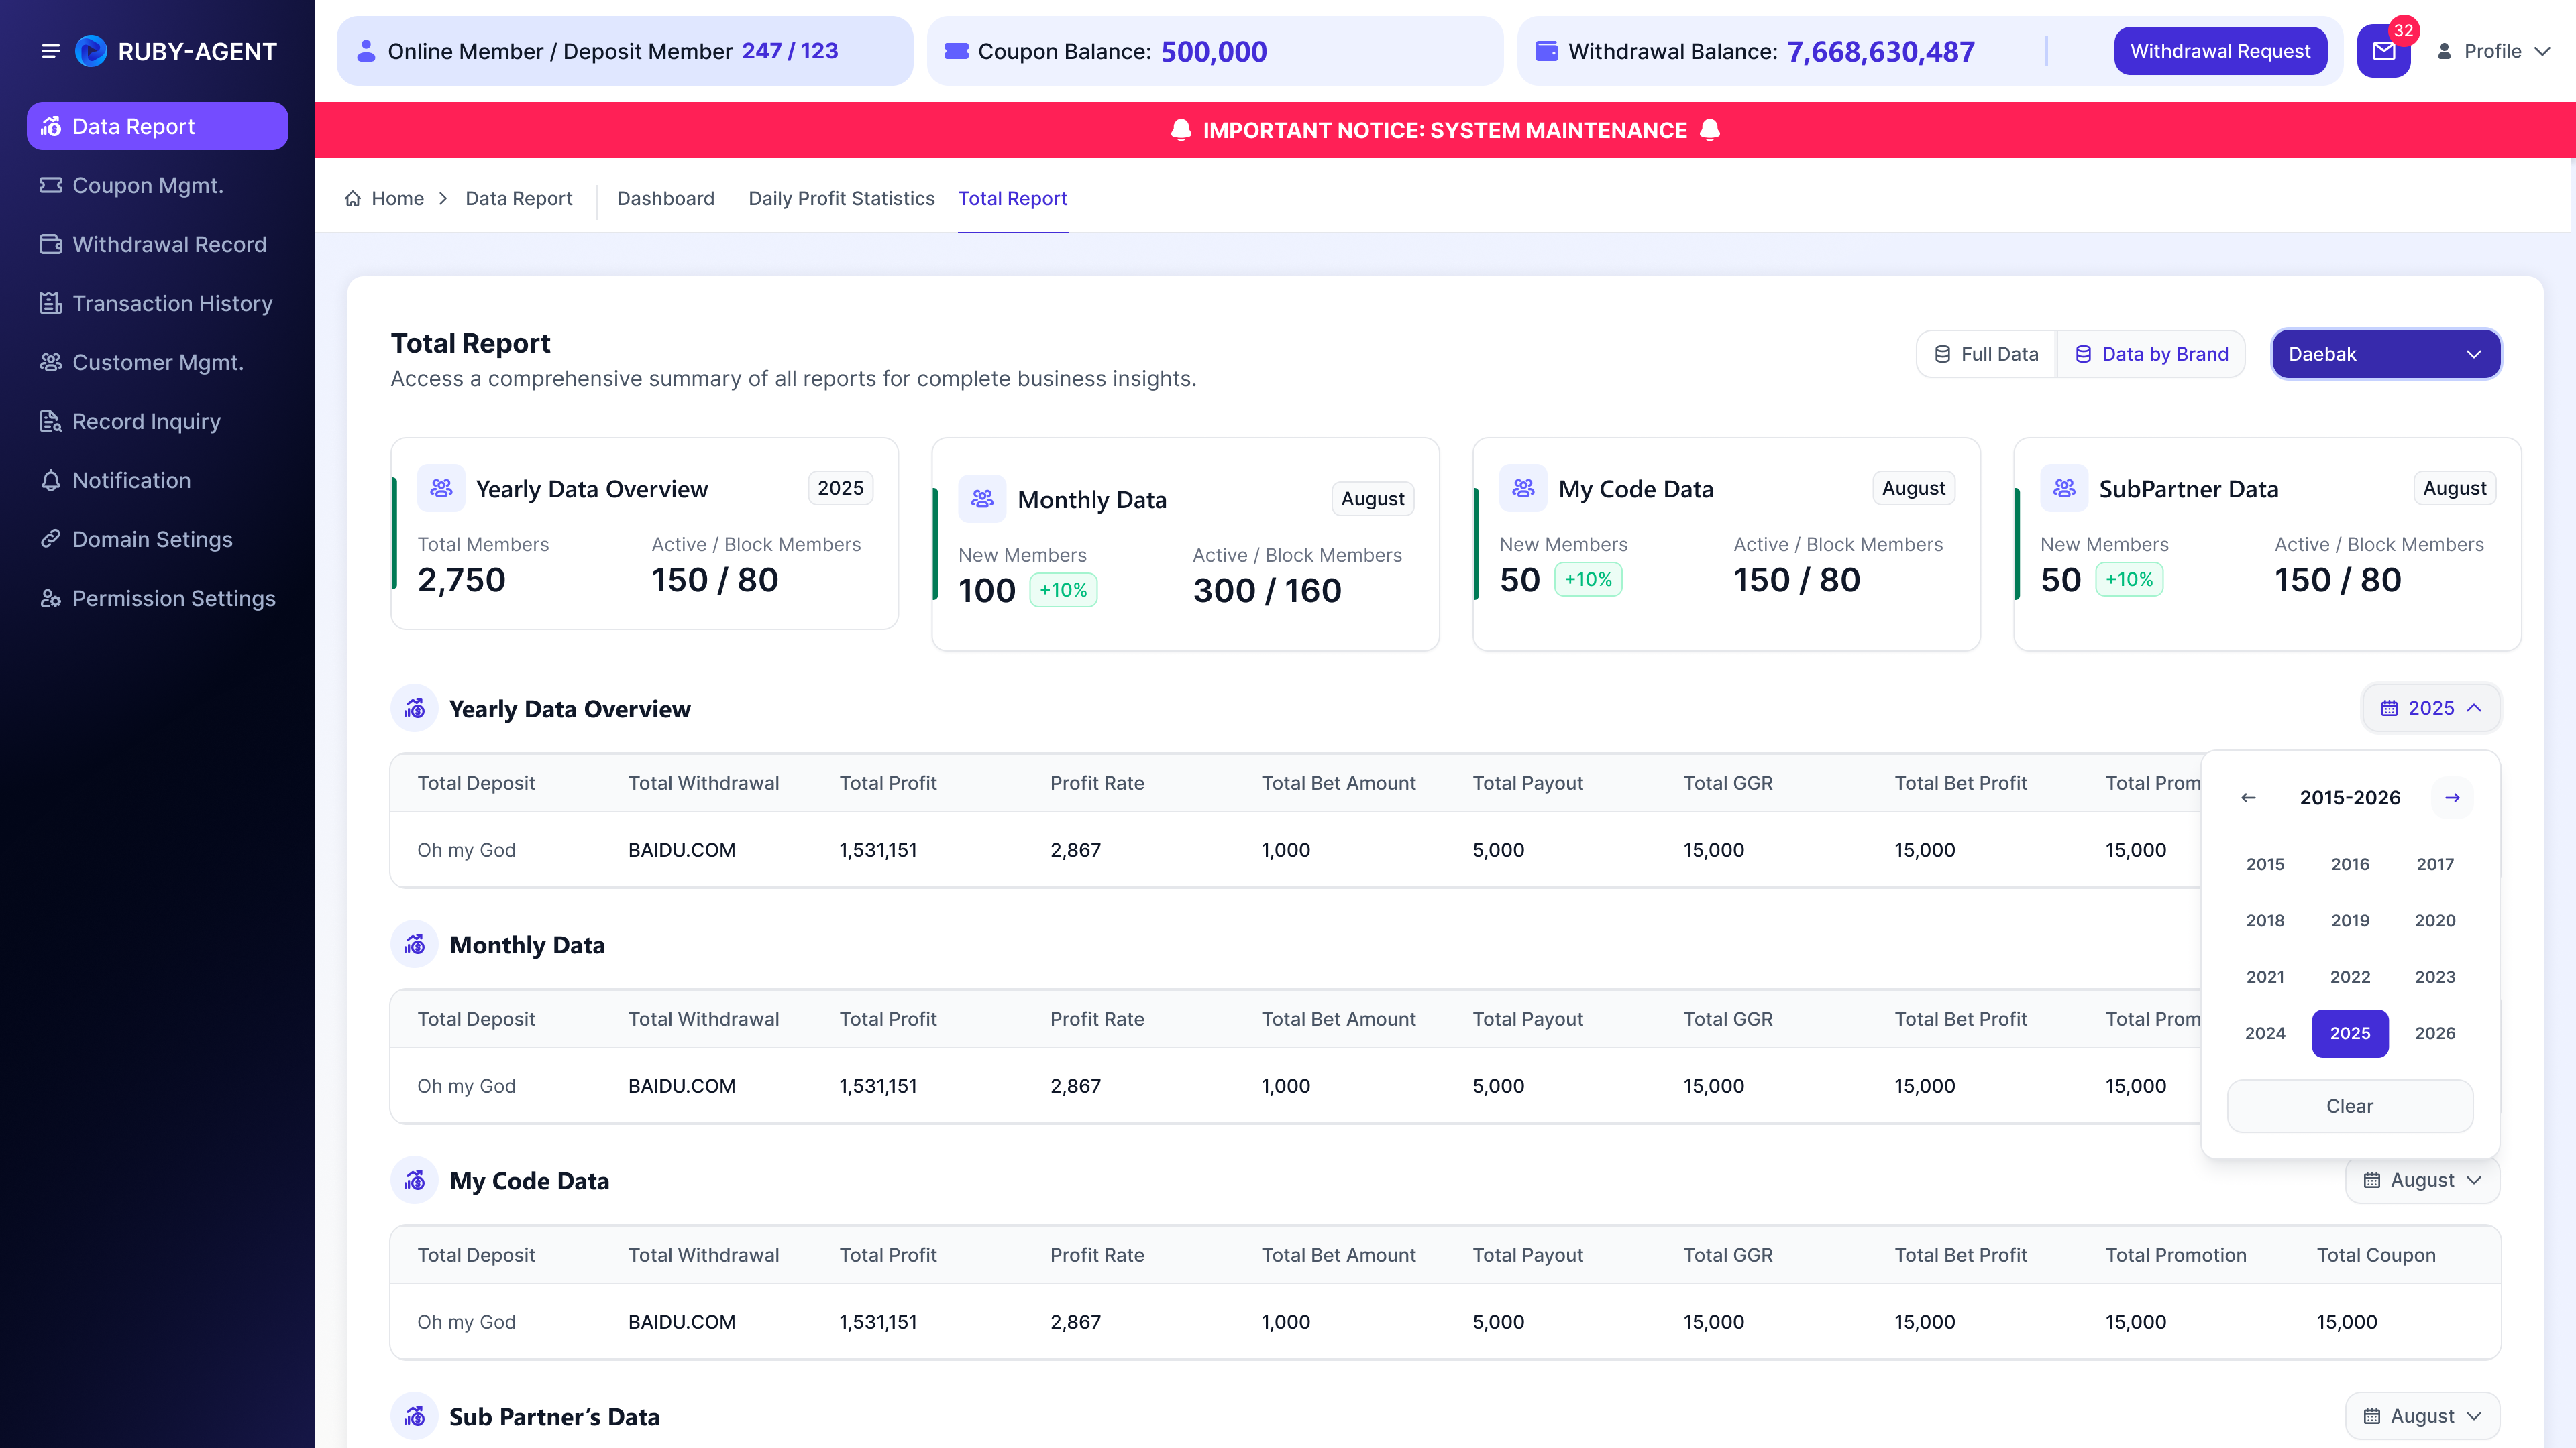Go to next year range using right arrow

click(2452, 798)
